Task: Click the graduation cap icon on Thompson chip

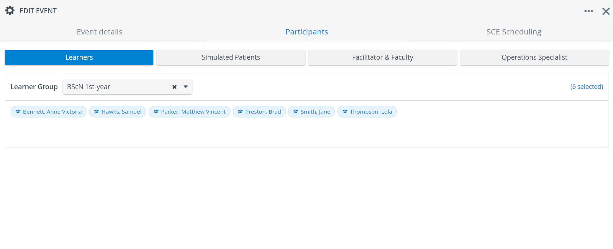Action: [345, 112]
